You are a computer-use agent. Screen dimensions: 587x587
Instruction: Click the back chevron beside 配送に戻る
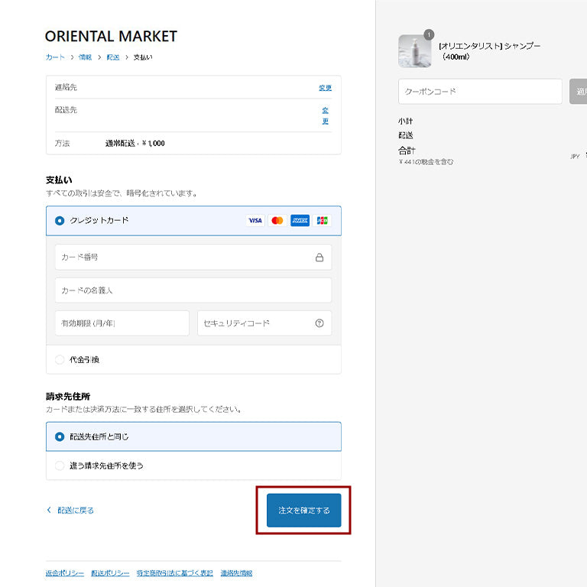(x=49, y=510)
